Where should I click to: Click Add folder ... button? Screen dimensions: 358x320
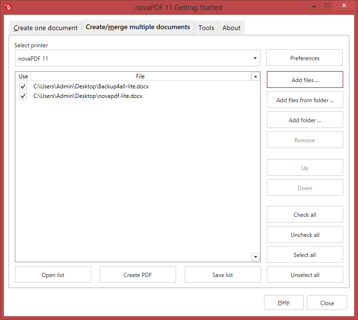(305, 120)
